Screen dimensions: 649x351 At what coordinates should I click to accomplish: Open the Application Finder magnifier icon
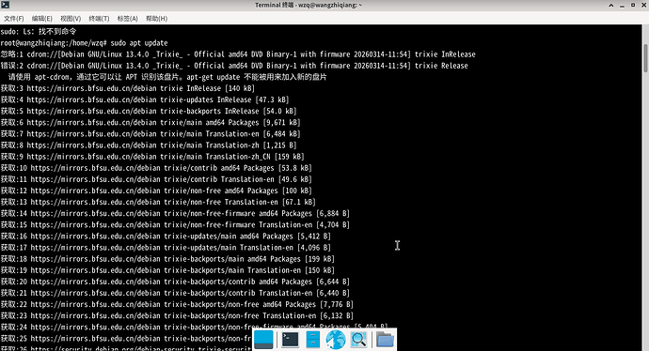coord(358,340)
